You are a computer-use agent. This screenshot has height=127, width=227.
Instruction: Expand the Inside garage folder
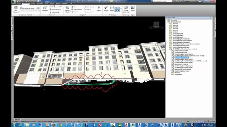coord(171,74)
